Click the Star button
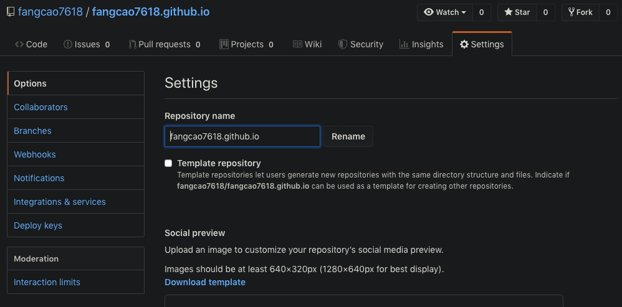622x307 pixels. click(x=517, y=12)
